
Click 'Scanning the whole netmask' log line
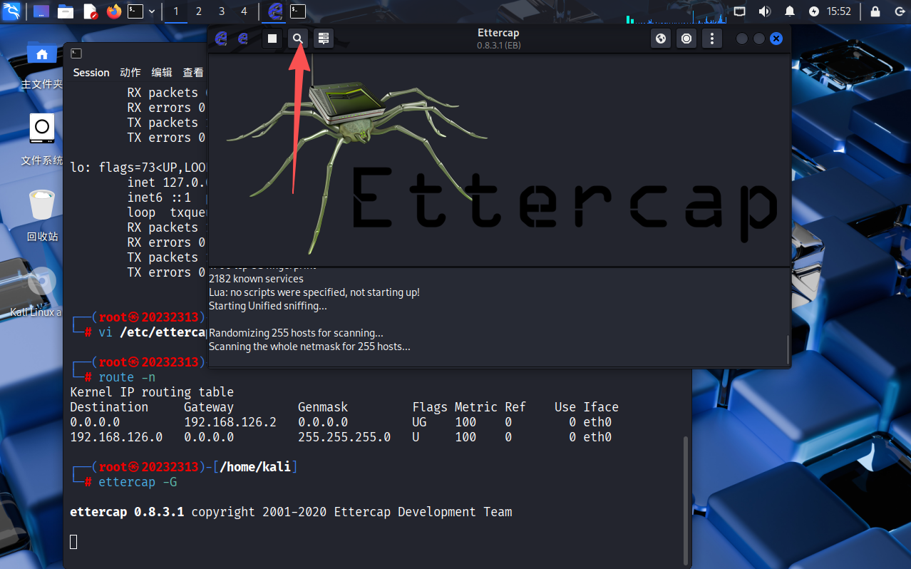tap(309, 347)
